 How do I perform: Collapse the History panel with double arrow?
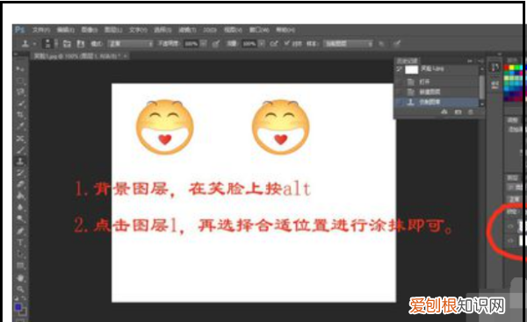(470, 61)
